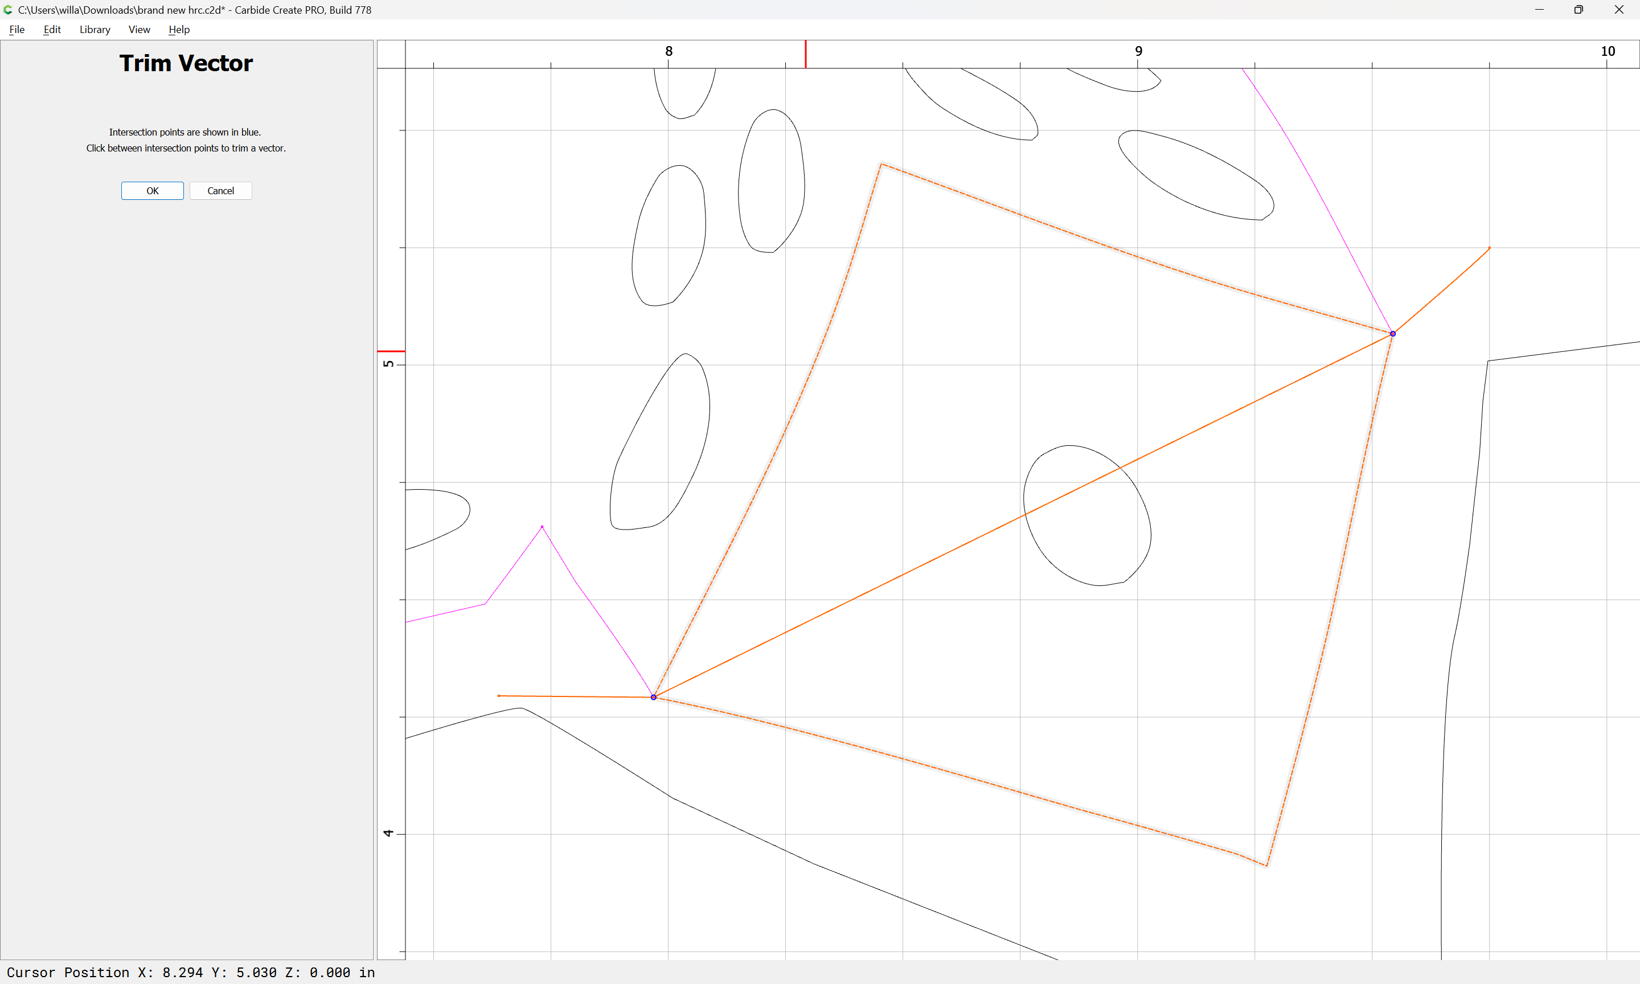Click the Carbide Create app icon in title bar
Viewport: 1640px width, 984px height.
click(8, 9)
